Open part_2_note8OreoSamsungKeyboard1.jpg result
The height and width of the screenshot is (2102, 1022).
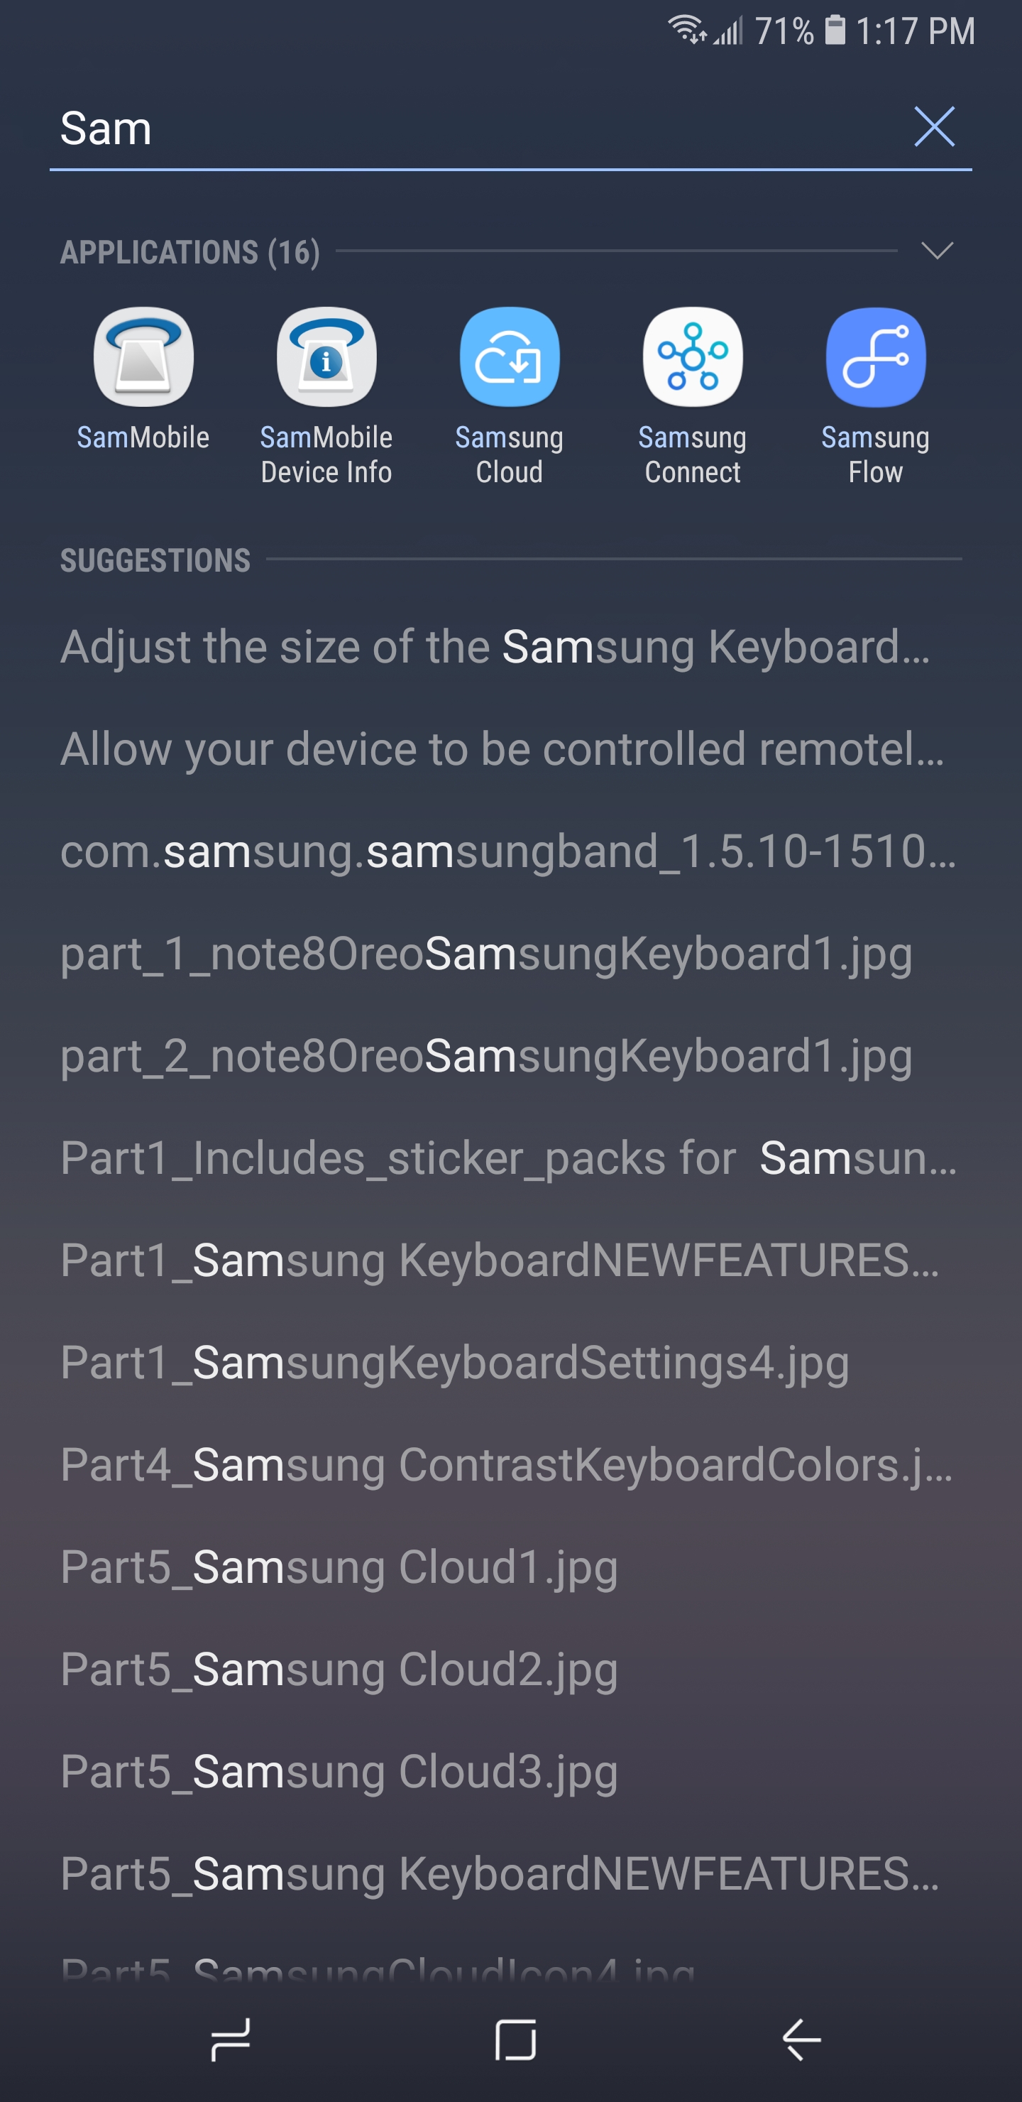pyautogui.click(x=486, y=1056)
